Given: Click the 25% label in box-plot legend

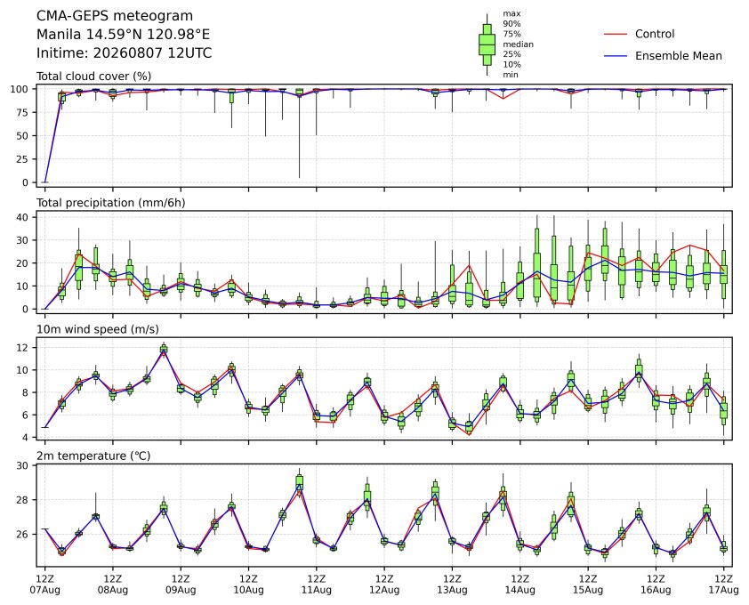Looking at the screenshot, I should 511,54.
